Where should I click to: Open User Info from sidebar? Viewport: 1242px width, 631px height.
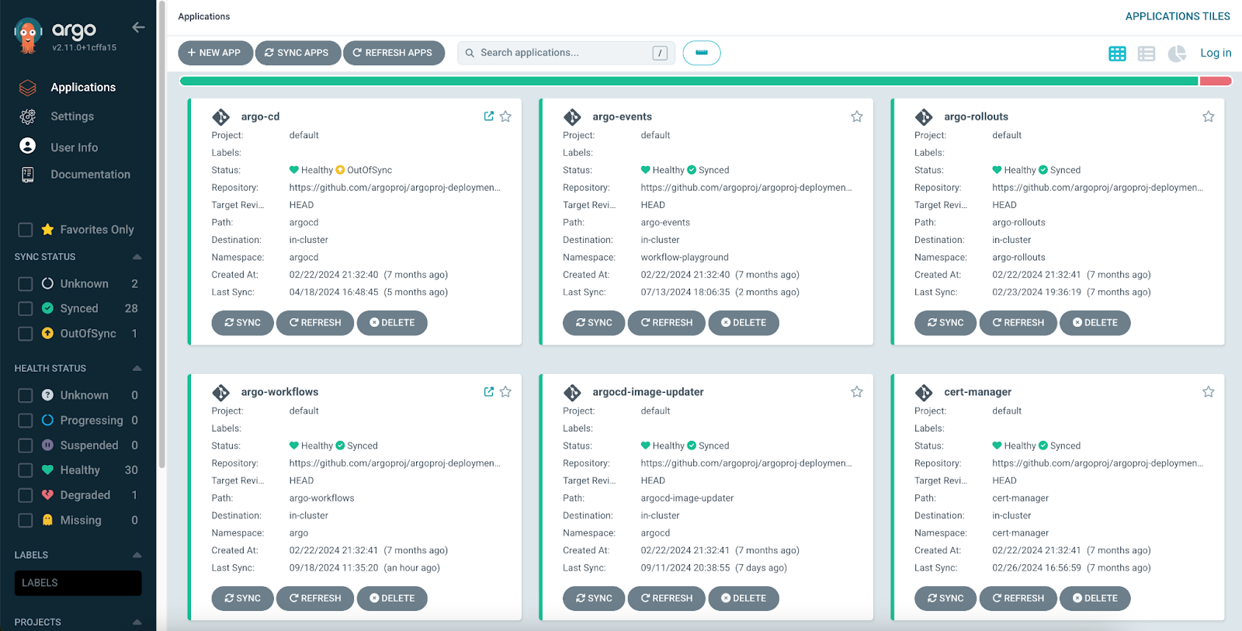(75, 147)
